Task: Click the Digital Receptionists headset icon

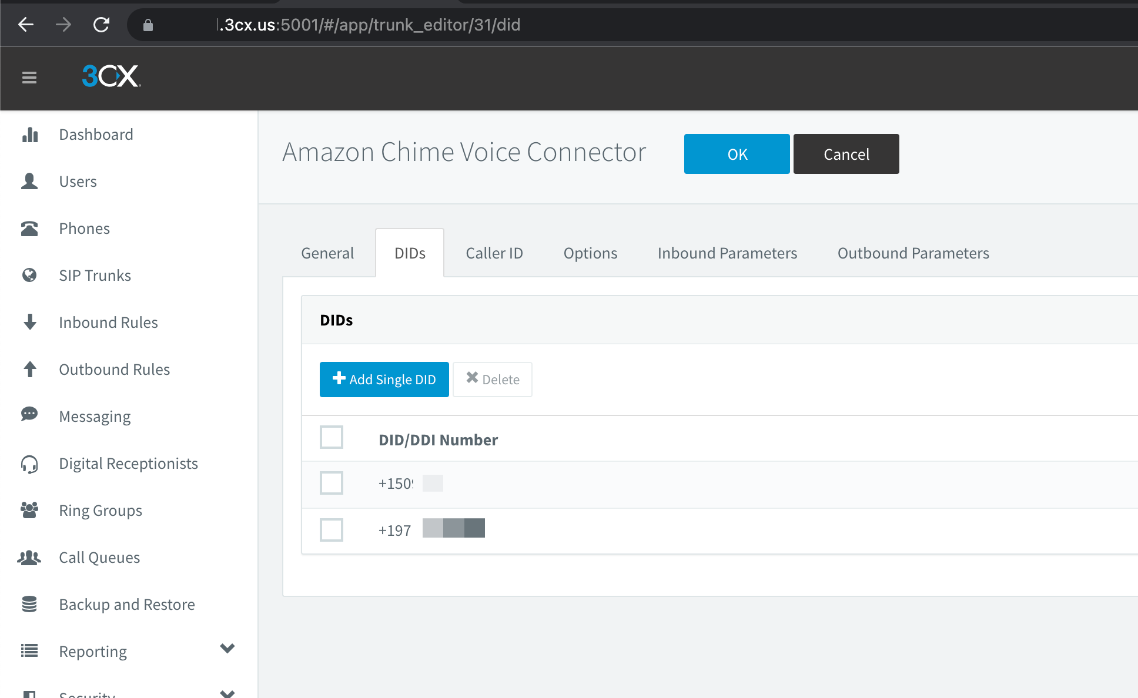Action: (x=29, y=464)
